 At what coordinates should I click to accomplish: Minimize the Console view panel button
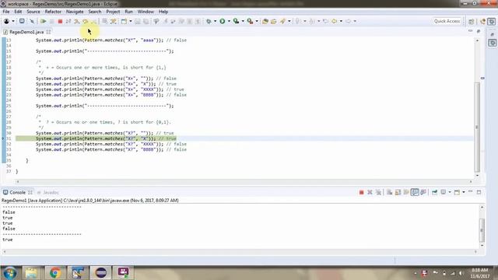click(471, 192)
